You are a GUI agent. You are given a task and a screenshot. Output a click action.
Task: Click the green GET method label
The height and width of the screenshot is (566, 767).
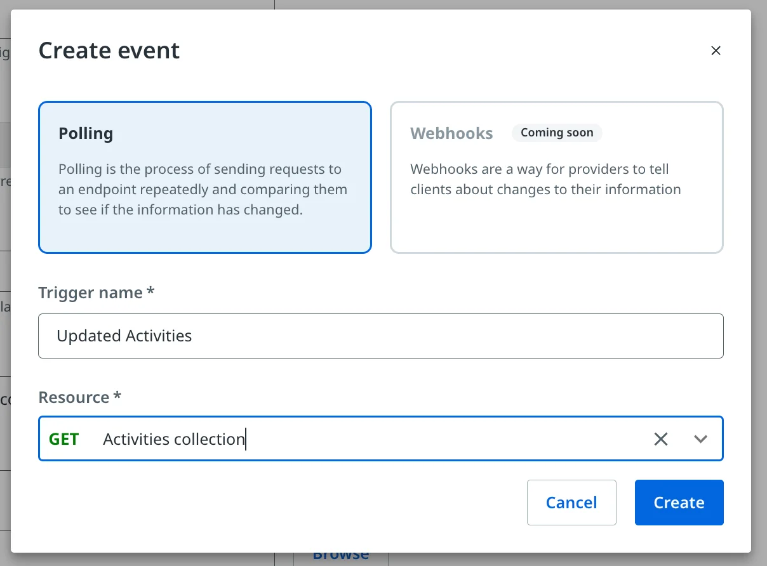pos(63,439)
